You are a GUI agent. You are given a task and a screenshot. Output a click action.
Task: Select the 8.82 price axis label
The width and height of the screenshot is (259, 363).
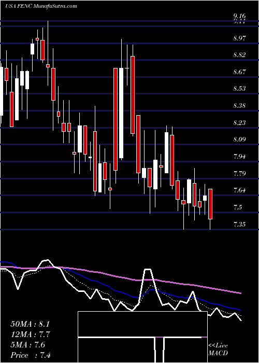coord(239,54)
